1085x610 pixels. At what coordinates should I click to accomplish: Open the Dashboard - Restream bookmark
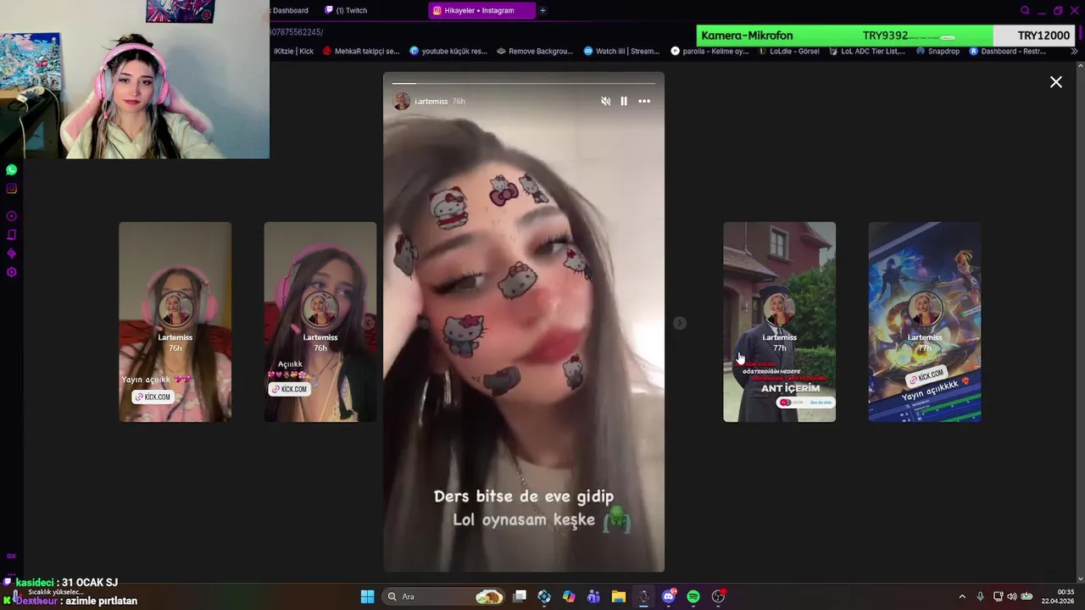pyautogui.click(x=1008, y=51)
